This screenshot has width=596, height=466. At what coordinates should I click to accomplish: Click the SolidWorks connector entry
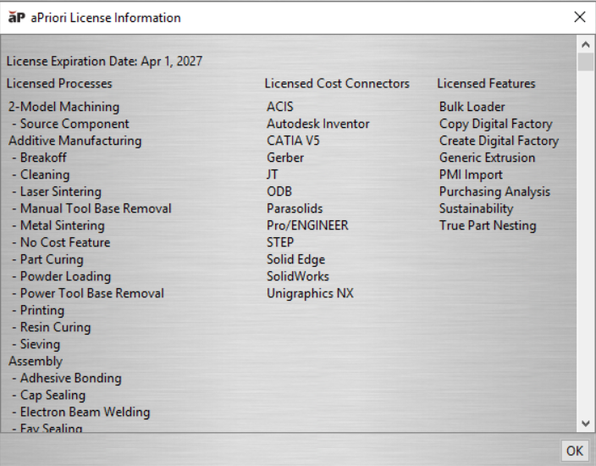pyautogui.click(x=298, y=276)
